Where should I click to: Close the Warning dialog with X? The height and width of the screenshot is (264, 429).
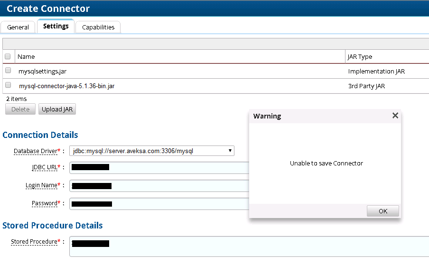point(395,116)
